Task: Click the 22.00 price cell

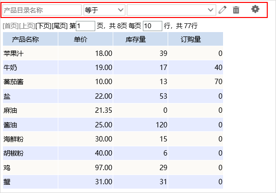Action: coord(86,96)
